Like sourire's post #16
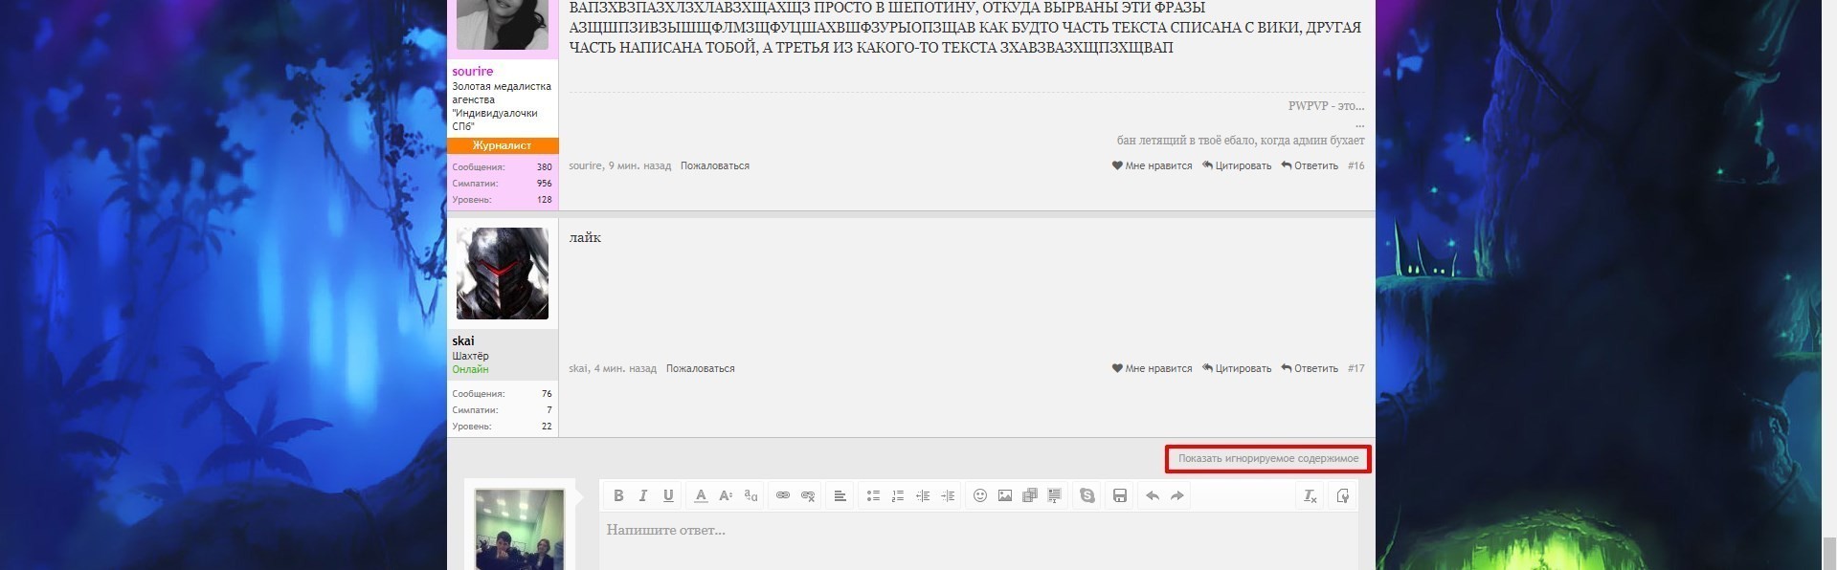 point(1152,166)
